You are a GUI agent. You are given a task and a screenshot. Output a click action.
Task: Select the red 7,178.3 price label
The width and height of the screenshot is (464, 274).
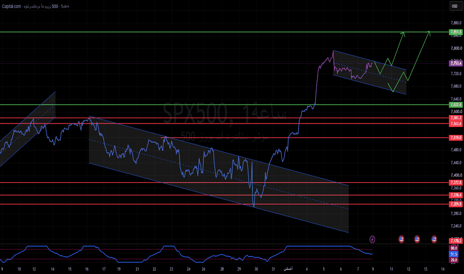tap(456, 241)
